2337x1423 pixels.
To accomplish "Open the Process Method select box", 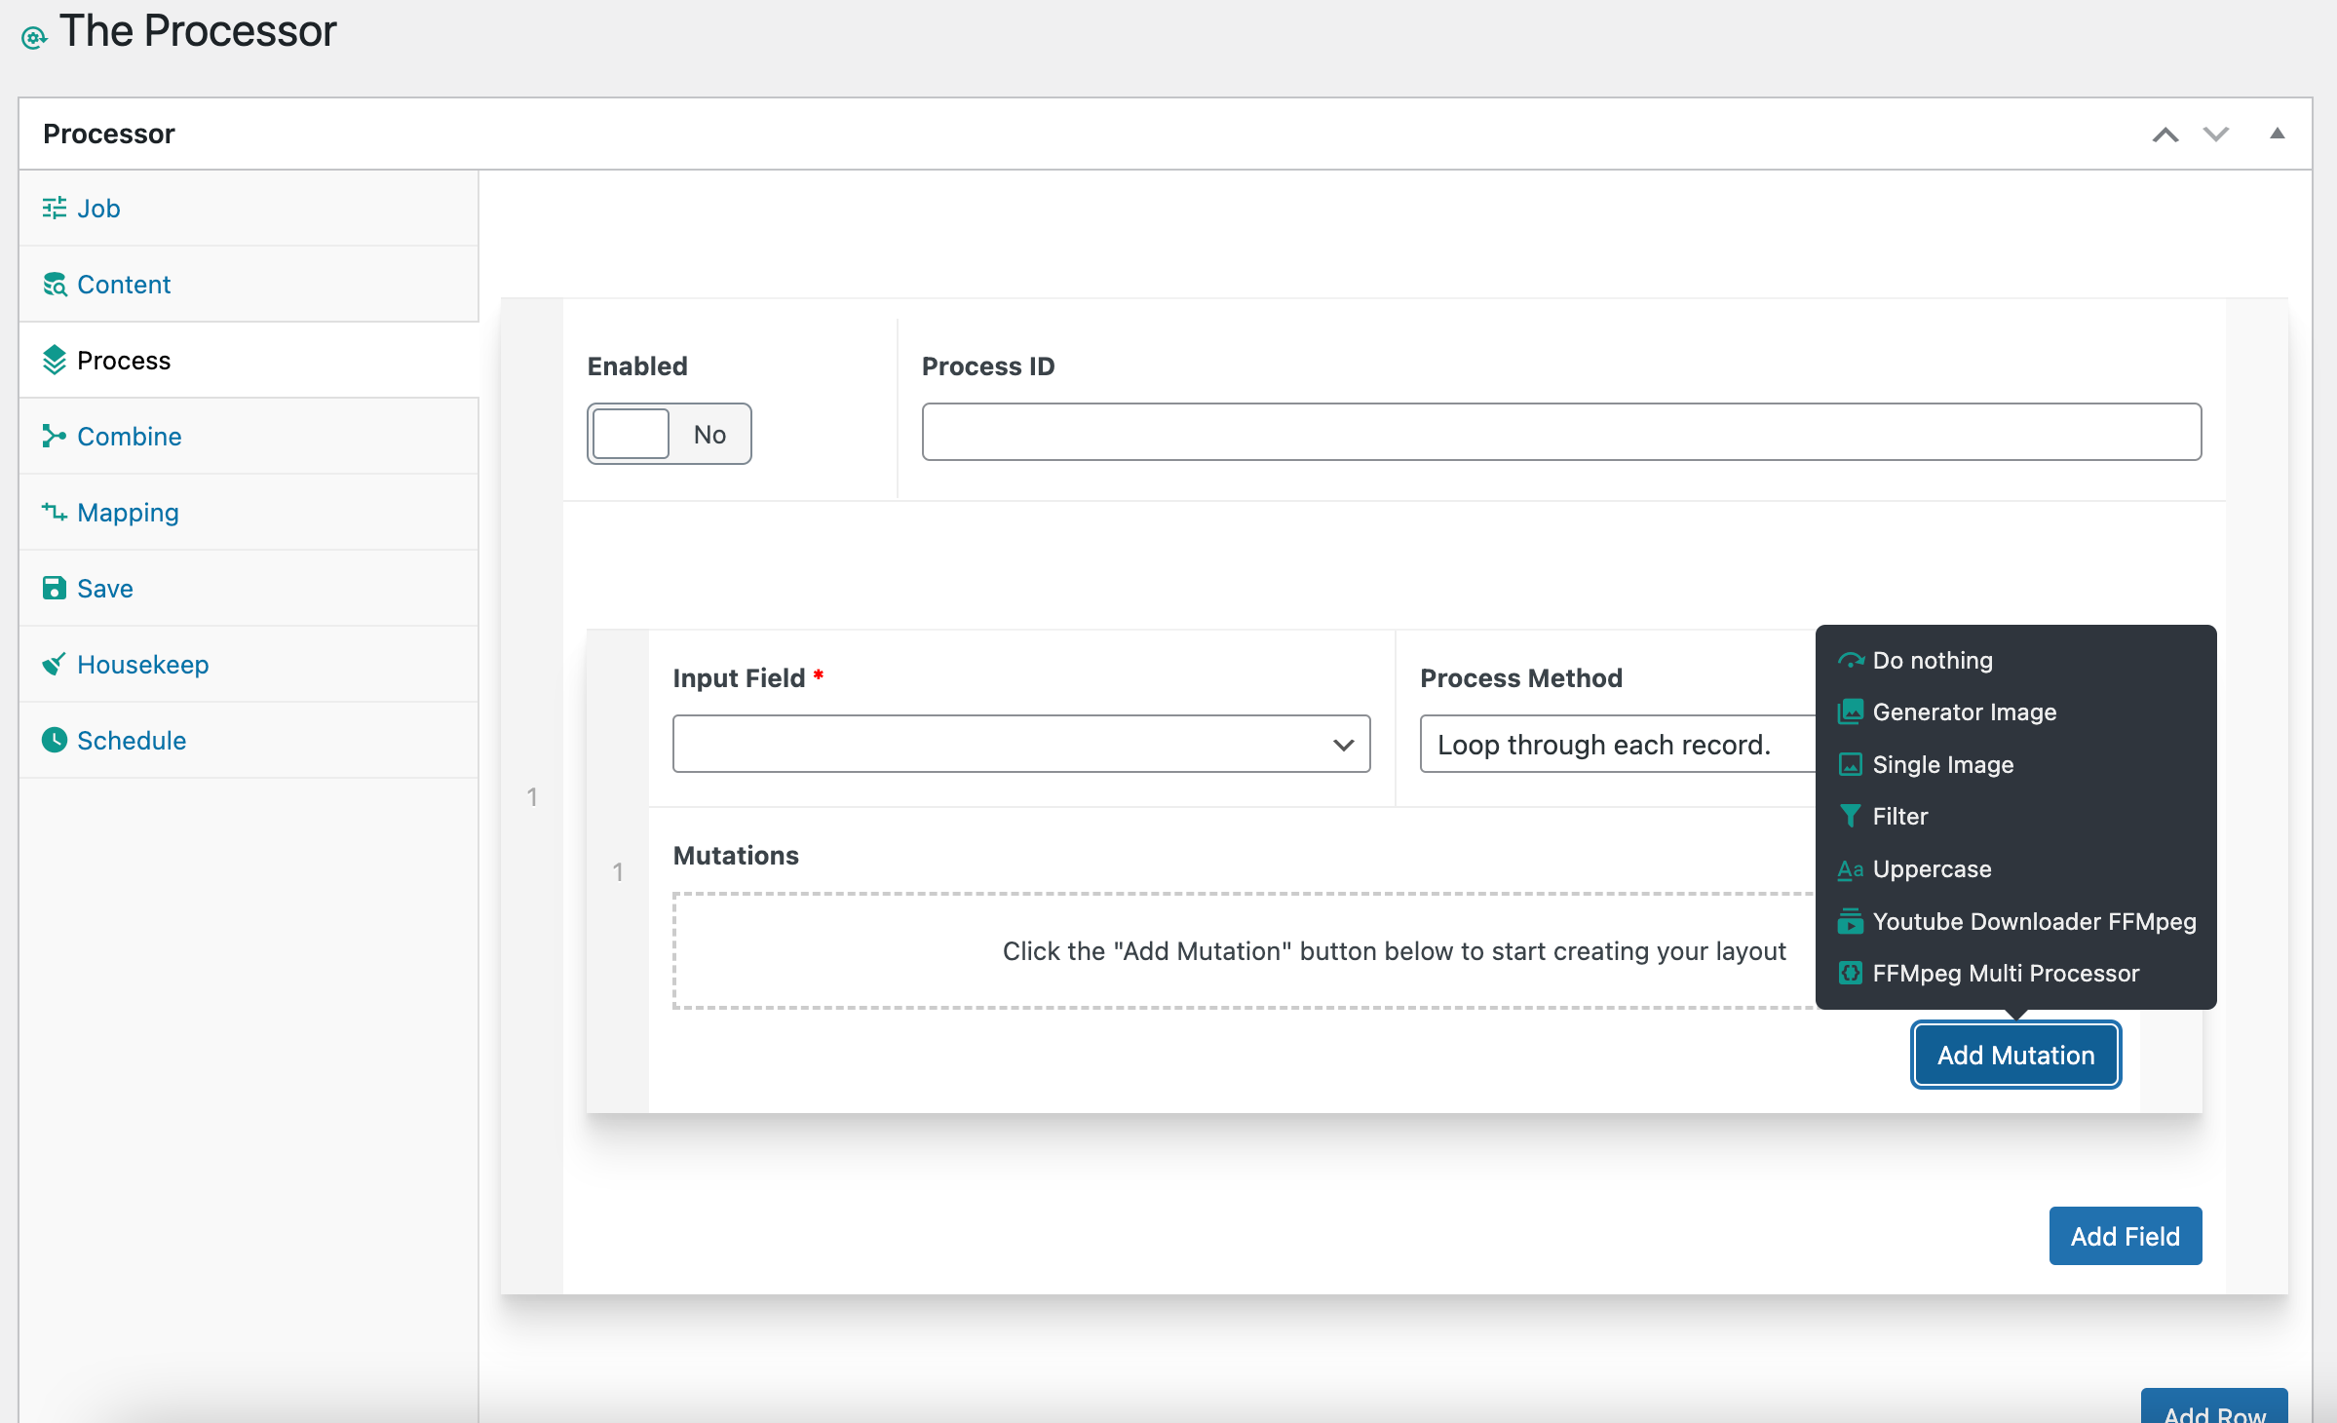I will click(x=1618, y=744).
